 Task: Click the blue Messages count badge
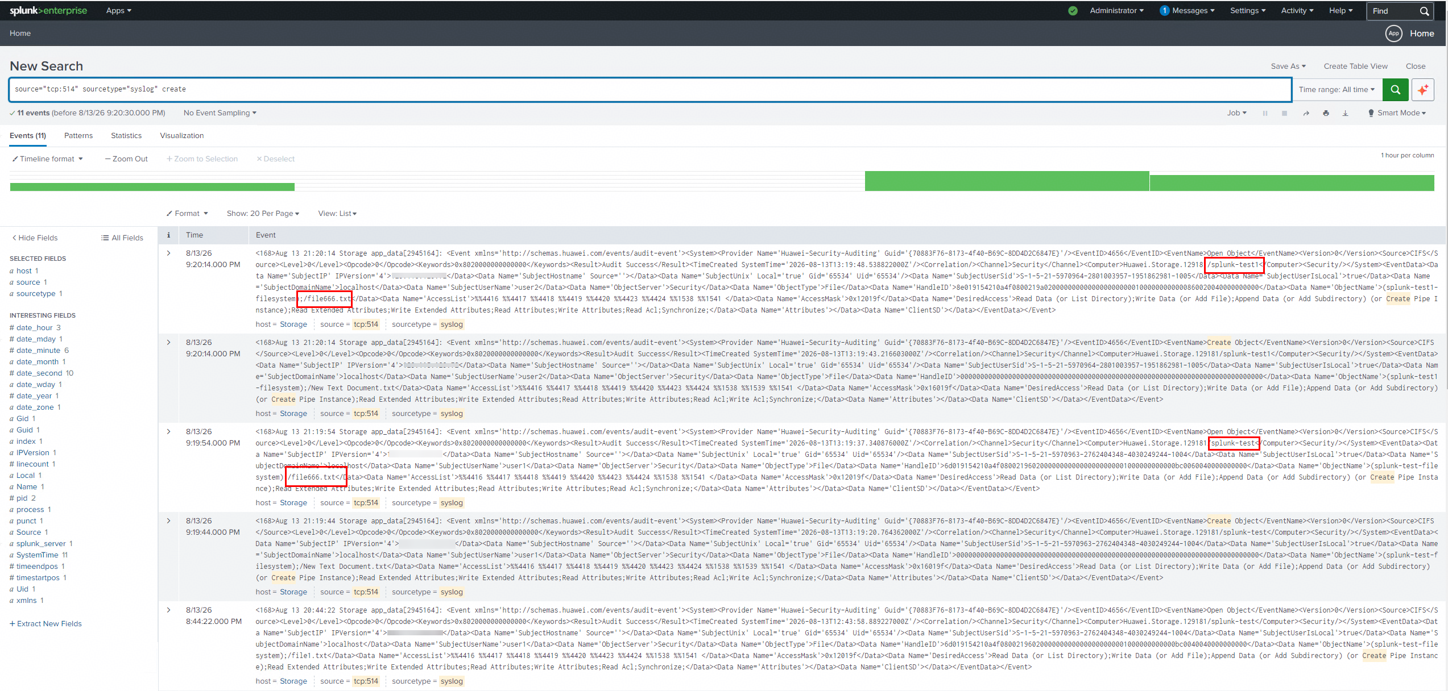click(x=1164, y=11)
